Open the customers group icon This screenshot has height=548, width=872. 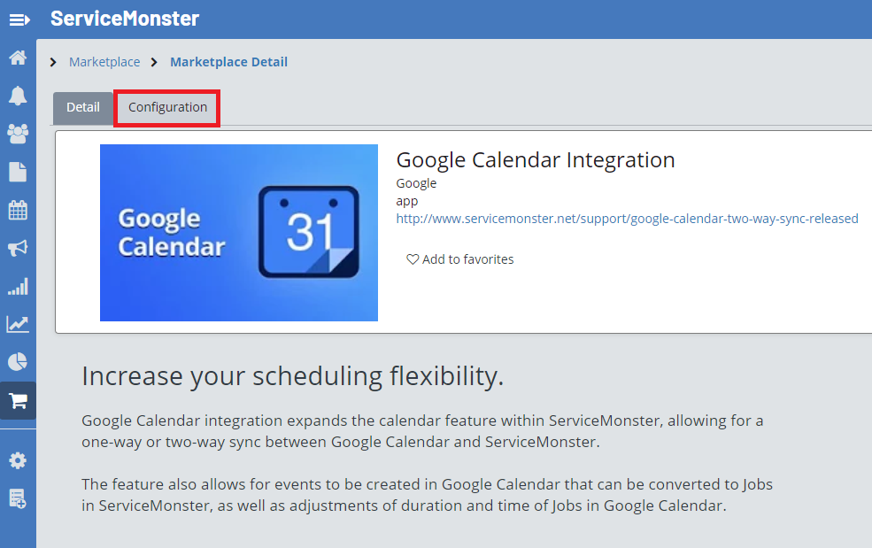pos(18,134)
